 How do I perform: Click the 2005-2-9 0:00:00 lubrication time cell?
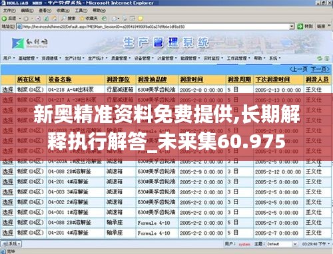tap(201, 172)
